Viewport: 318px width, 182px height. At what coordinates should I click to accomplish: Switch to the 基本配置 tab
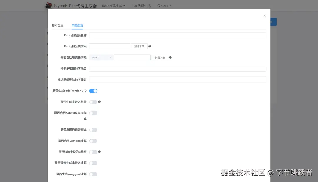[58, 25]
